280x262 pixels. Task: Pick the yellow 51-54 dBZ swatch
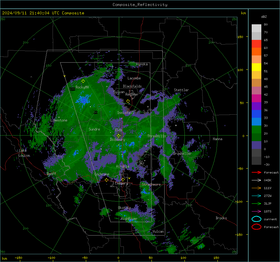point(256,67)
